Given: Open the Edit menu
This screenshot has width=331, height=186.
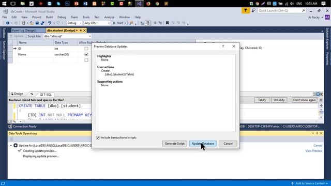Looking at the screenshot, I should click(14, 17).
